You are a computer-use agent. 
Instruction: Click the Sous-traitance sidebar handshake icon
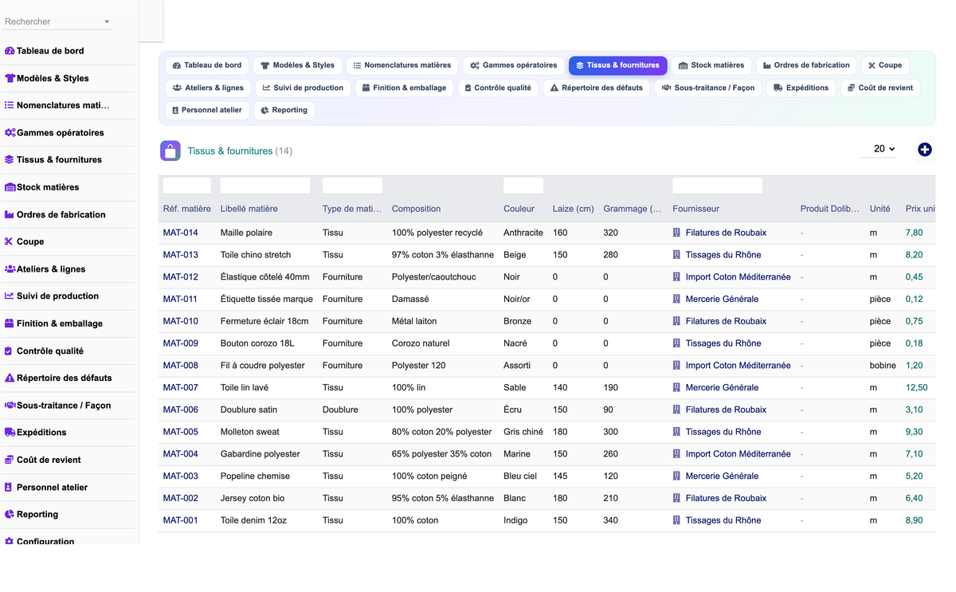click(10, 405)
